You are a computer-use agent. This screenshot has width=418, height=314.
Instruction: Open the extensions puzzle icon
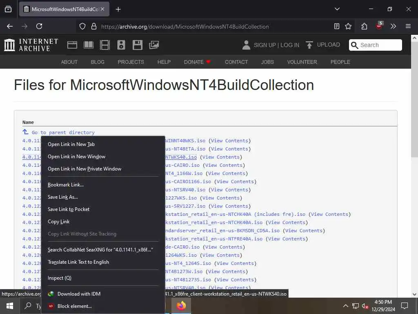tap(365, 26)
